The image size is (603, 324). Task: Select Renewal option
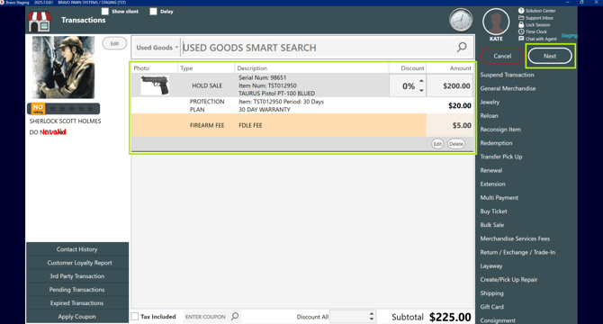[x=491, y=170]
